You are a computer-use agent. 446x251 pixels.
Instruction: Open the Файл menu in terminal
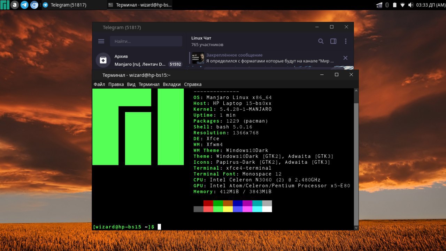(x=99, y=84)
